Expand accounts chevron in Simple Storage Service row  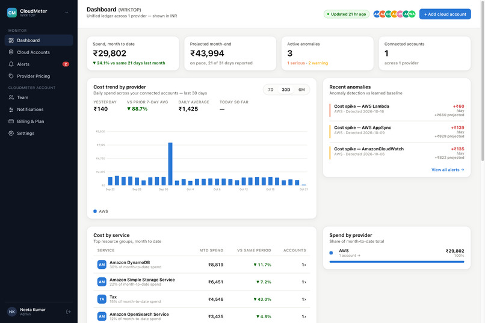(x=305, y=282)
